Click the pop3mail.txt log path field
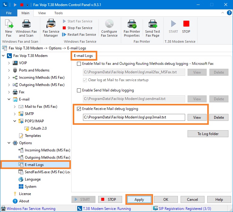 coord(134,118)
